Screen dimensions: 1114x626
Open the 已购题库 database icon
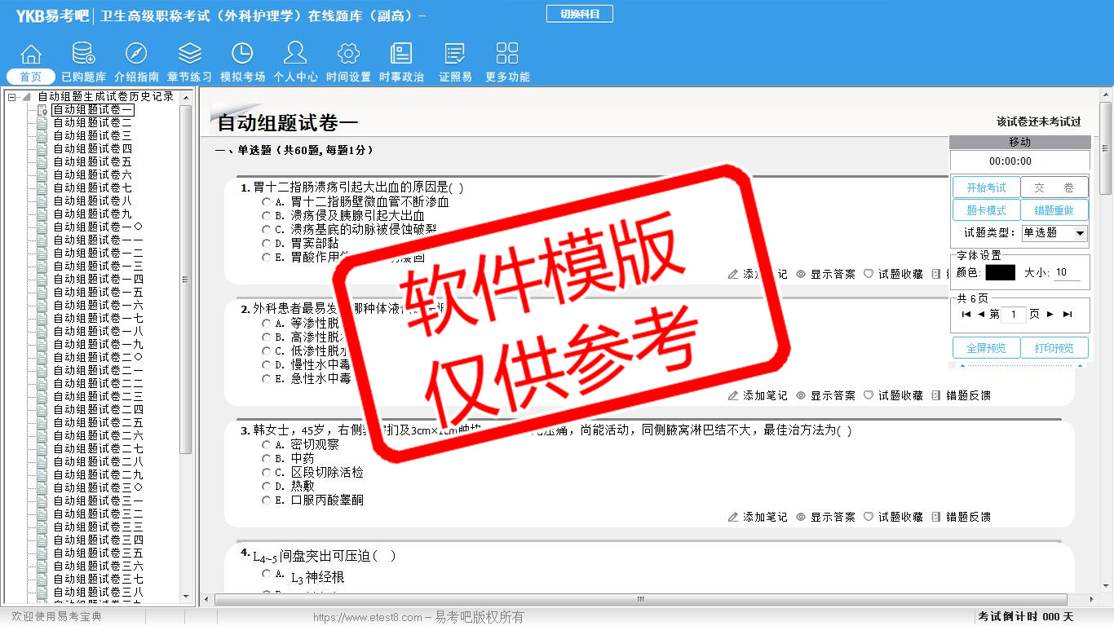(83, 55)
